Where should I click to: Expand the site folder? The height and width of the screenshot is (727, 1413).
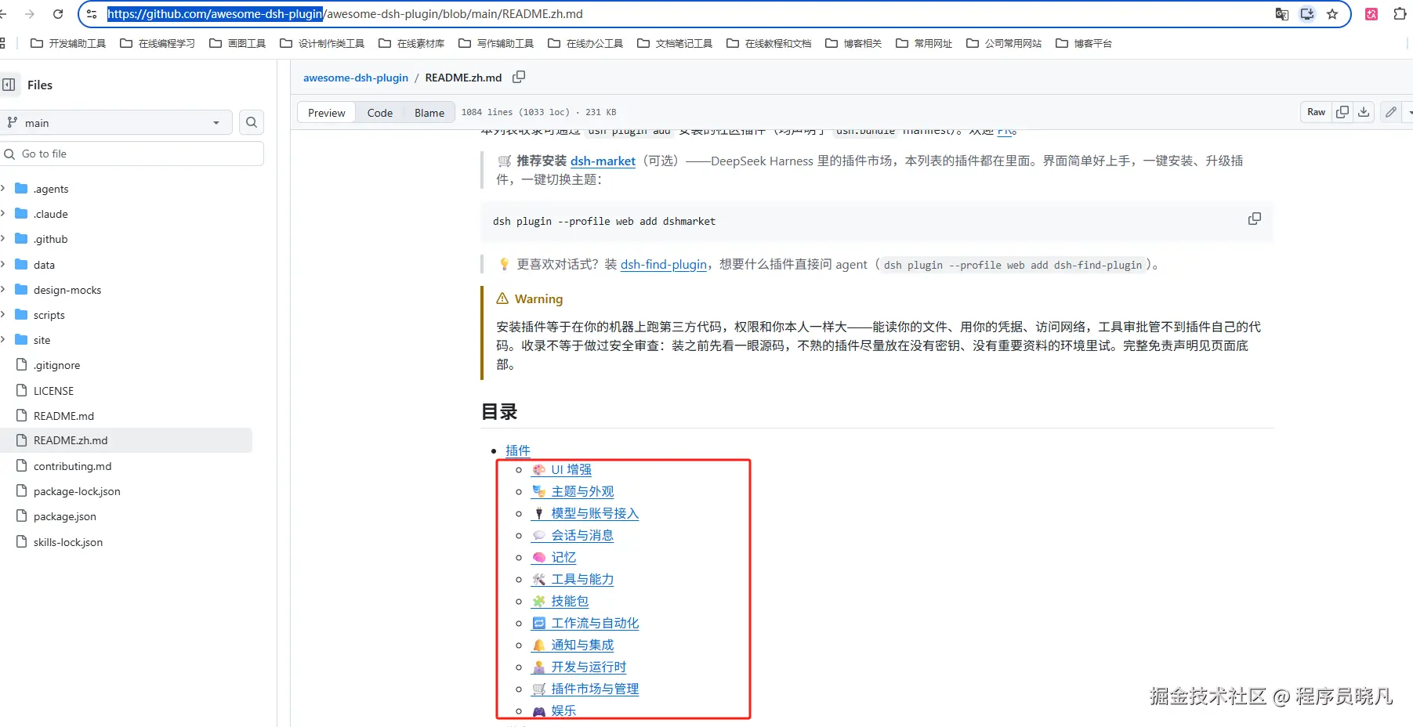(3, 339)
